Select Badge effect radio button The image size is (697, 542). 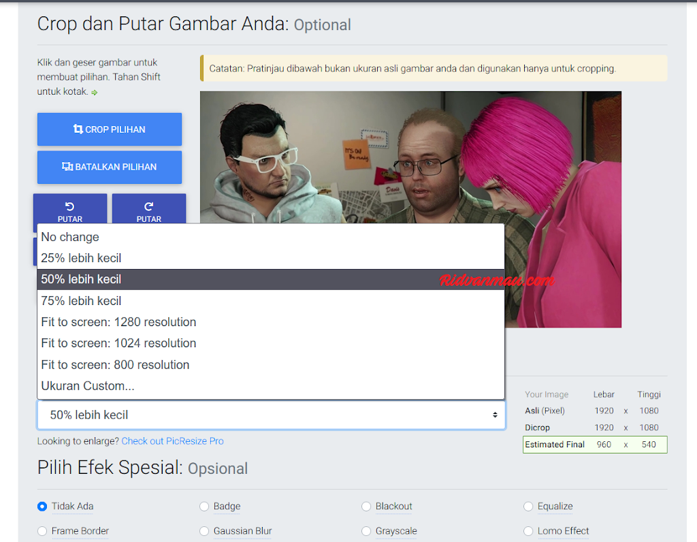[x=204, y=507]
